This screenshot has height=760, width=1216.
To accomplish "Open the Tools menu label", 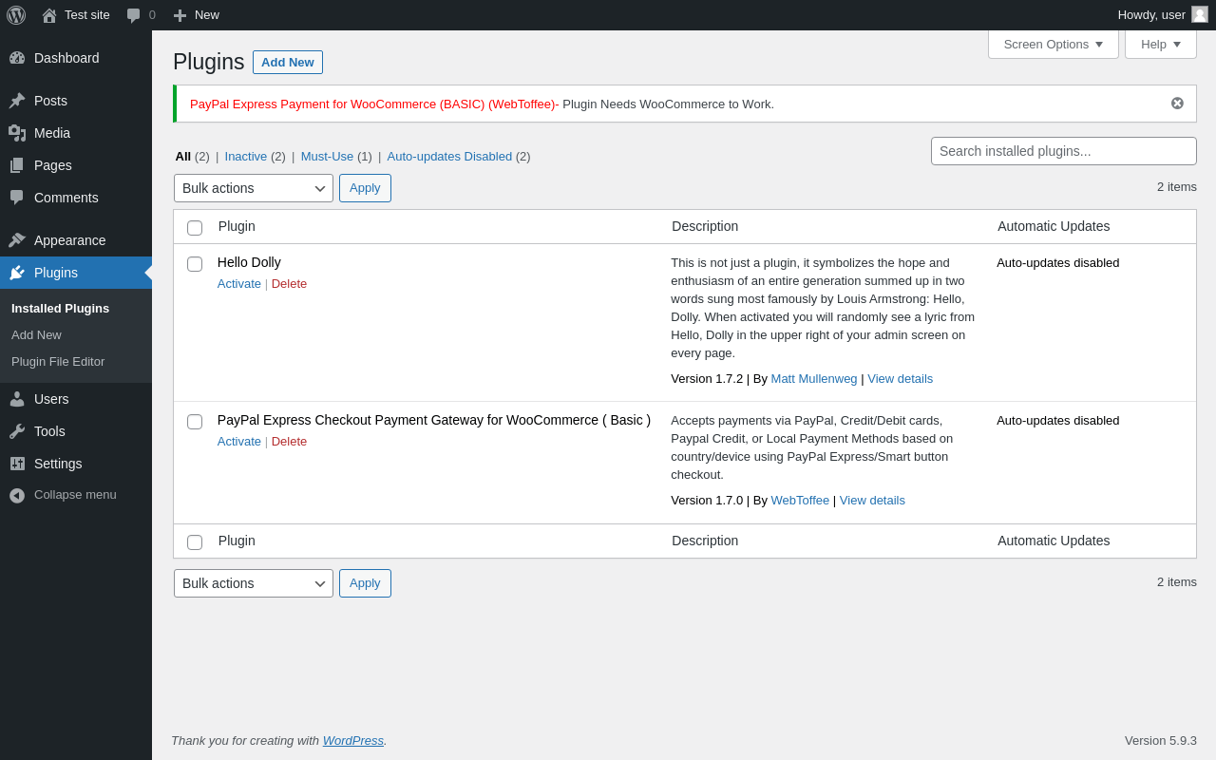I will coord(49,431).
